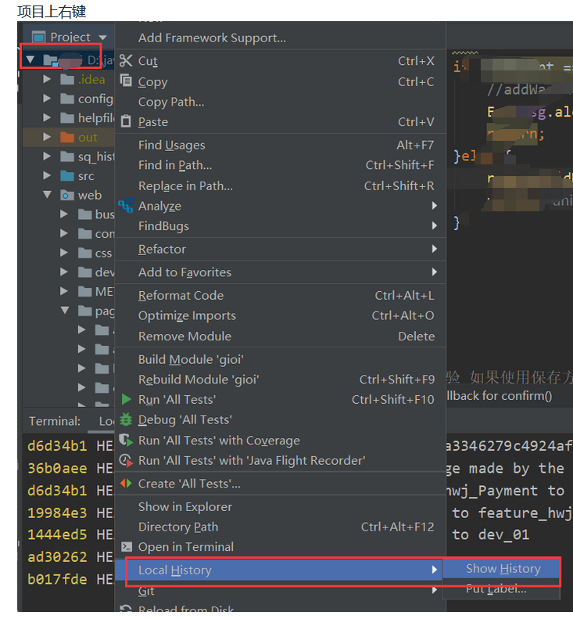Expand the css folder arrow

click(64, 252)
